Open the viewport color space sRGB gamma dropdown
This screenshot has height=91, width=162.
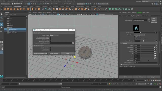click(105, 14)
